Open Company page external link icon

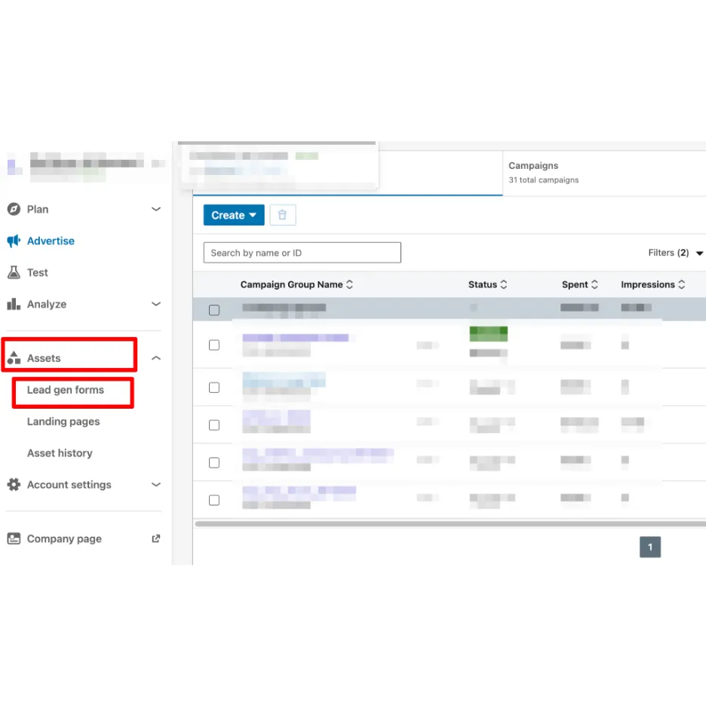156,539
